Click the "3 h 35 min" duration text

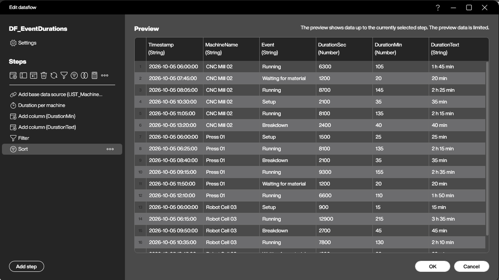click(x=443, y=219)
